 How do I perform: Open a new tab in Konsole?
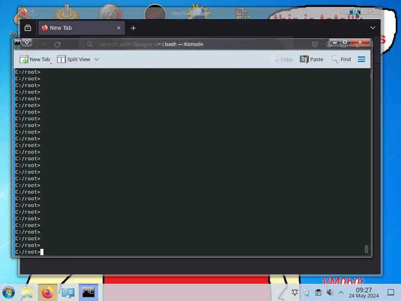tap(35, 60)
